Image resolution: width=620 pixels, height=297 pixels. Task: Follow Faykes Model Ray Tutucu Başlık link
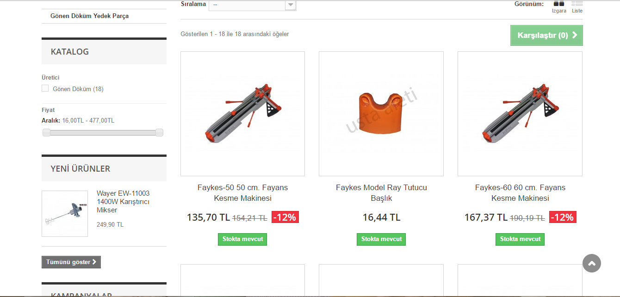coord(381,193)
